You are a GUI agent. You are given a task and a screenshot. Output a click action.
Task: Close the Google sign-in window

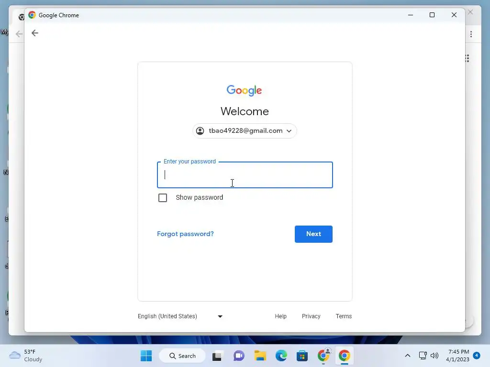pos(454,15)
